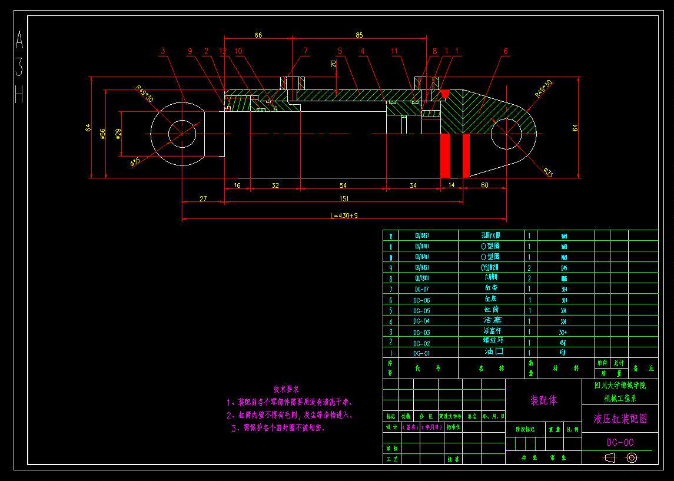The width and height of the screenshot is (674, 481).
Task: Select the 四川大学锦城学院 text
Action: point(620,386)
